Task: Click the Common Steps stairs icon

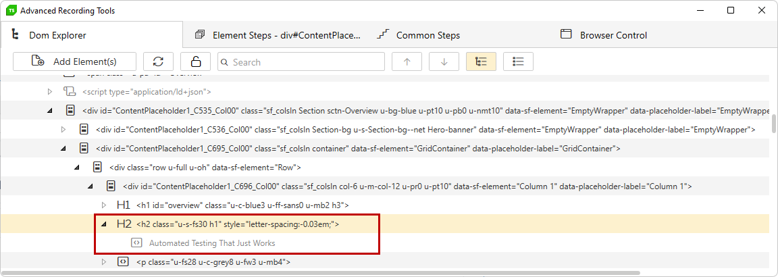Action: [x=382, y=34]
